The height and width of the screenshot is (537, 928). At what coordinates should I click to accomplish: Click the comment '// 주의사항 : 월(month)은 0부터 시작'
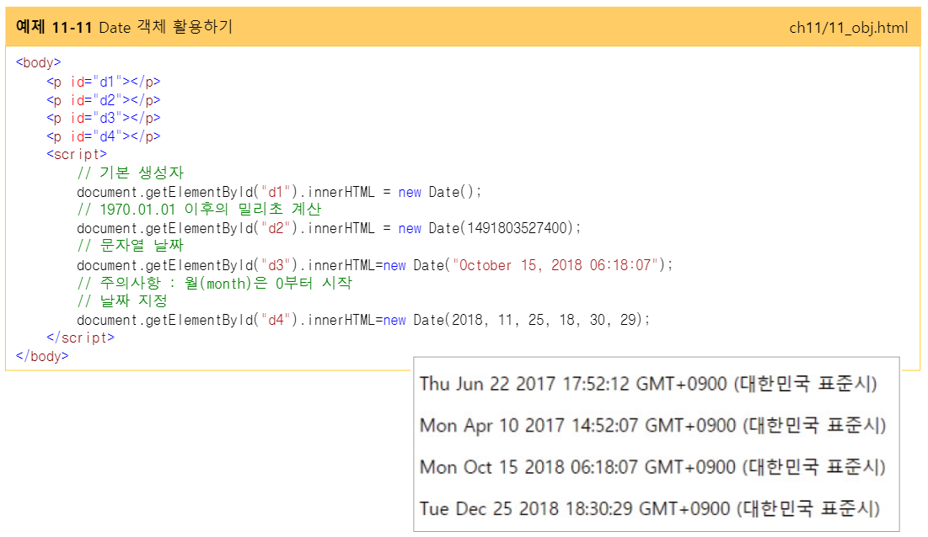(215, 283)
